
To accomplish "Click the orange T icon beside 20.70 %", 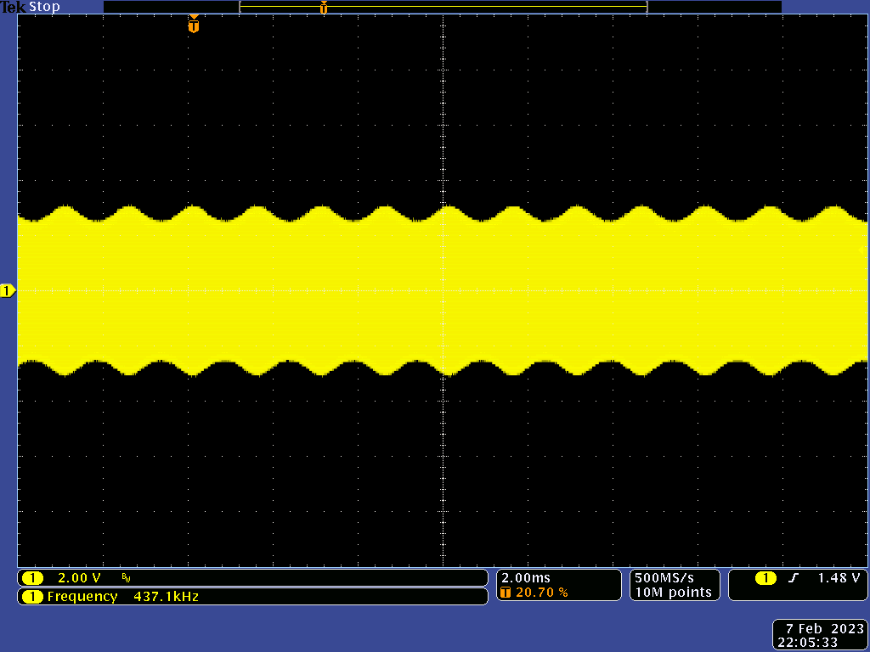I will tap(506, 593).
